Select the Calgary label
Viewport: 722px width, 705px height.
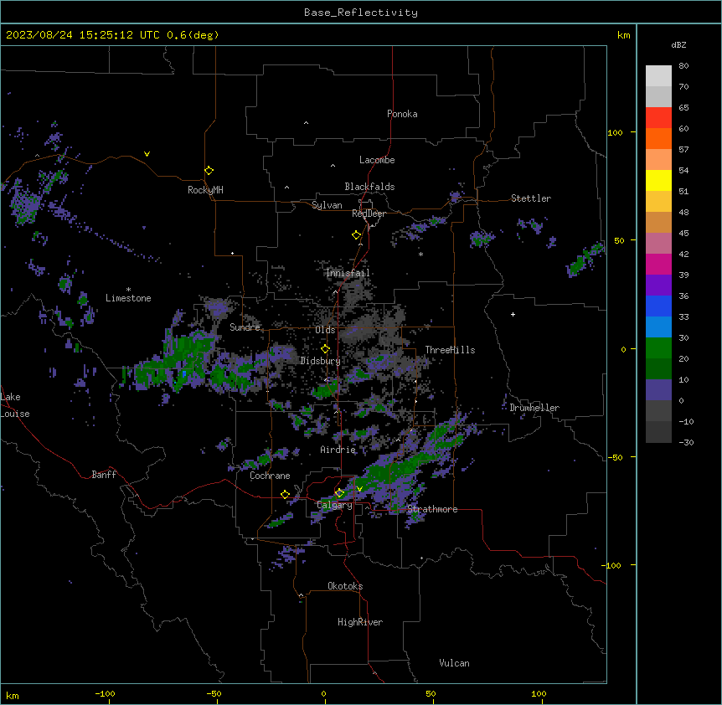(x=334, y=505)
